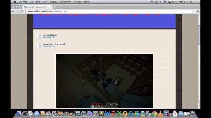Open Time Machine from the dock
Viewport: 211px width, 118px height.
84,113
